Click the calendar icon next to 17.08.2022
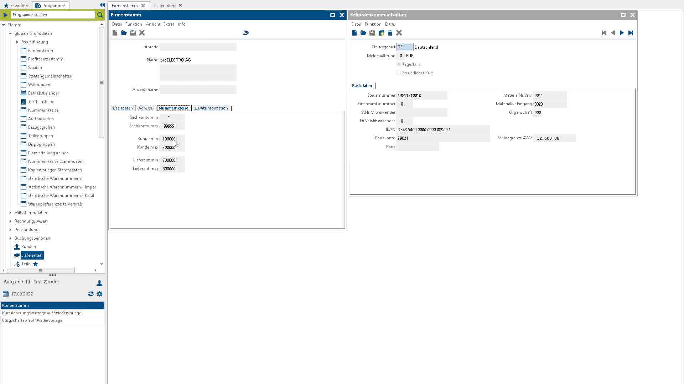 pyautogui.click(x=6, y=294)
